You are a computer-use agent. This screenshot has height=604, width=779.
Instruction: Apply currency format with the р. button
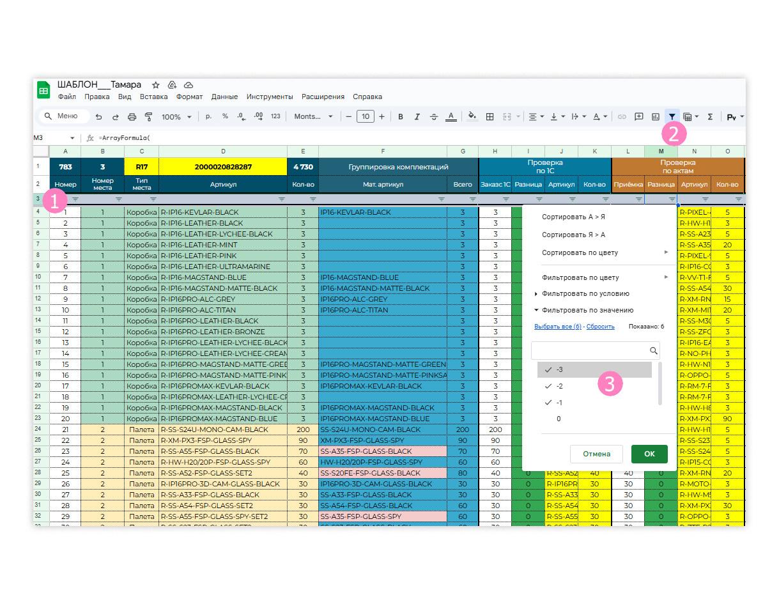[x=208, y=116]
